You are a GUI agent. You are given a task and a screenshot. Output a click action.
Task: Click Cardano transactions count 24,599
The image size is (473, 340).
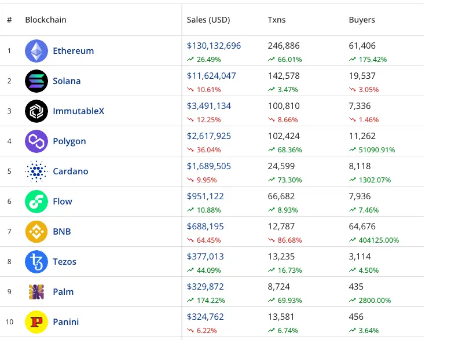coord(281,166)
